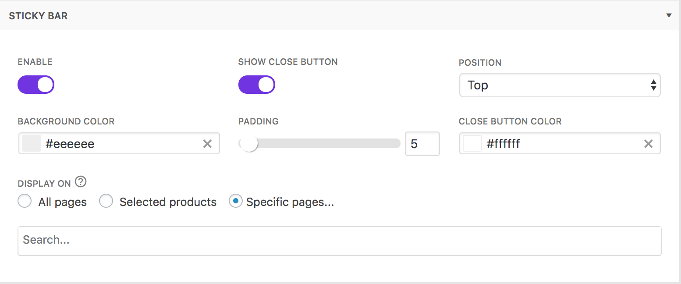The width and height of the screenshot is (681, 284).
Task: Select the All pages radio option
Action: [x=25, y=202]
